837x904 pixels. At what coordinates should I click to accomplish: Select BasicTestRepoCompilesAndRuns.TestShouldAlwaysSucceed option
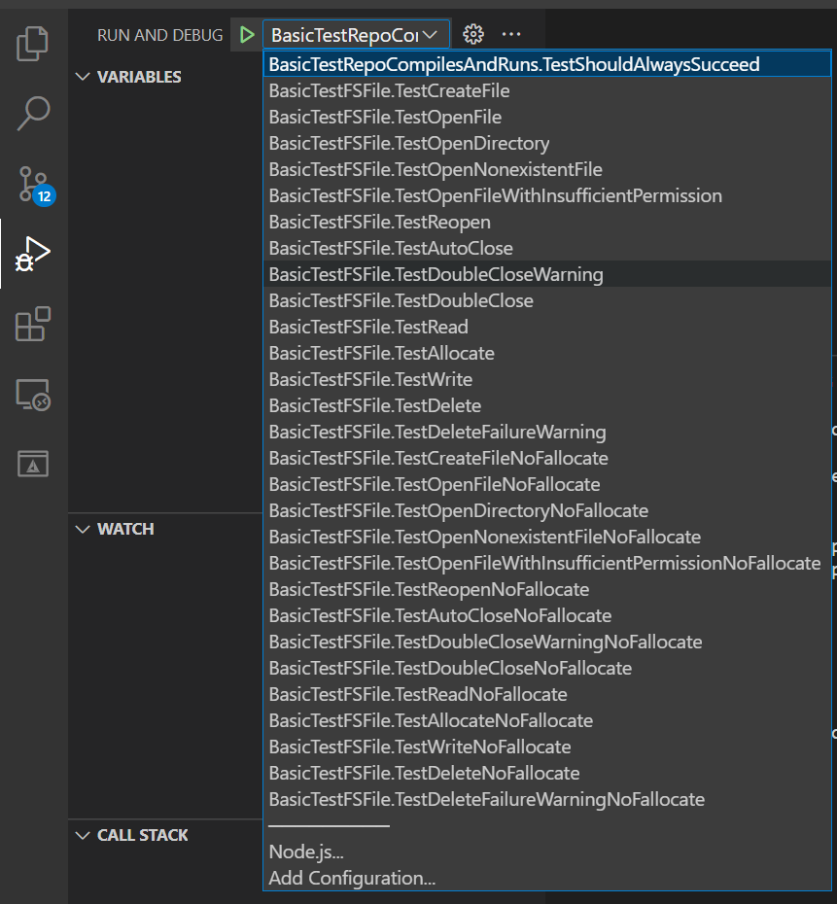click(x=513, y=64)
